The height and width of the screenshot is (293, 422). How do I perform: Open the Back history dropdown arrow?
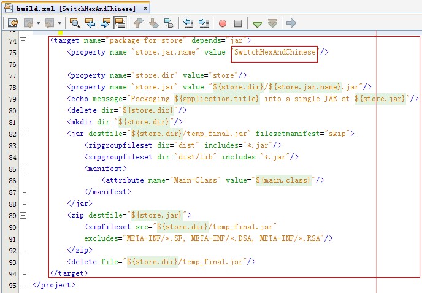pos(38,23)
